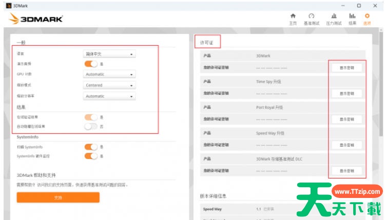Maximize the 3DMark window
Screen dimensions: 385x220
[359, 6]
